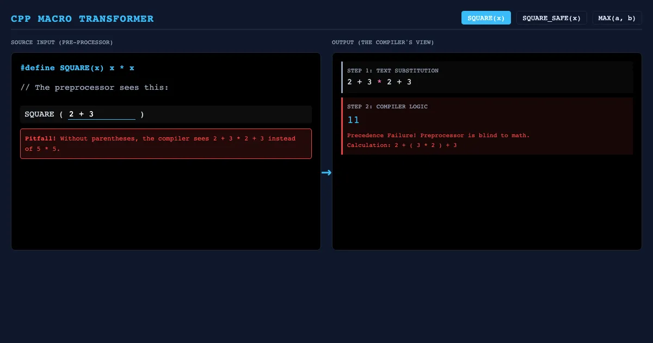This screenshot has width=653, height=343.
Task: Click the substituted expression 2 + 3 * 2 + 3
Action: point(379,82)
